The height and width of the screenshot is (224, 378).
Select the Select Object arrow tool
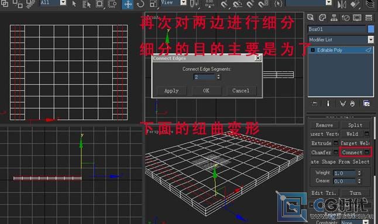click(x=74, y=4)
